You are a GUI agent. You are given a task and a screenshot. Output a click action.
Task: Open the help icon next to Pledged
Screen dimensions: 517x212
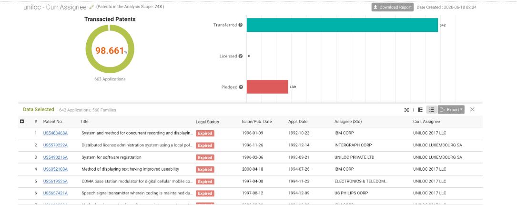pyautogui.click(x=241, y=87)
